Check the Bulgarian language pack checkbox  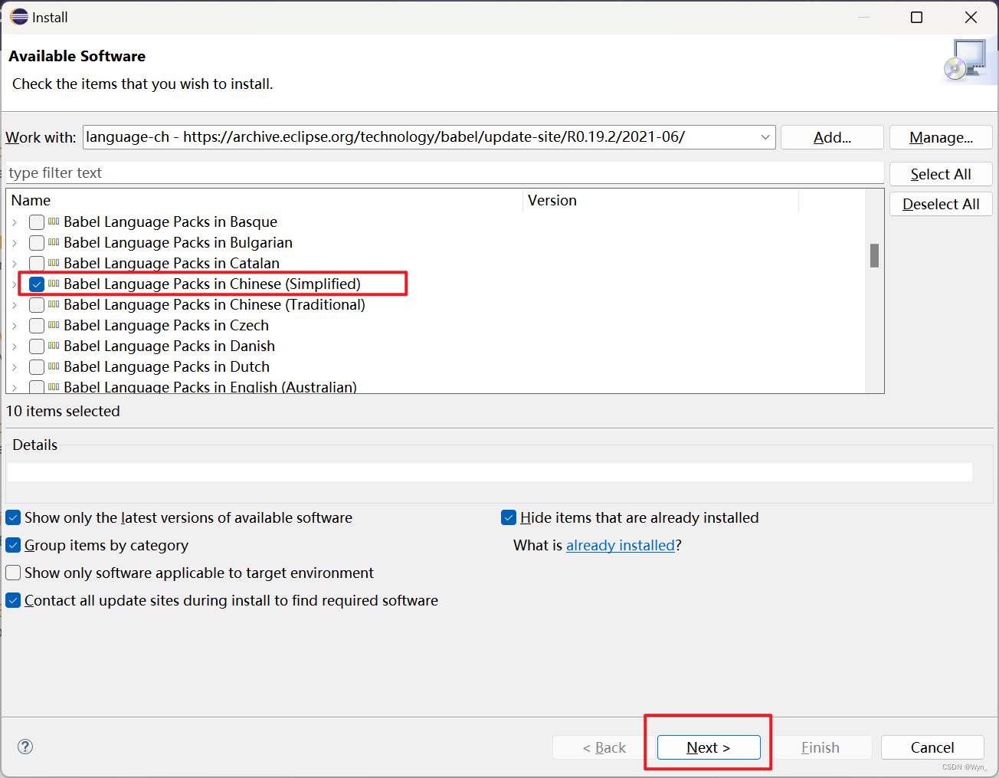point(37,243)
